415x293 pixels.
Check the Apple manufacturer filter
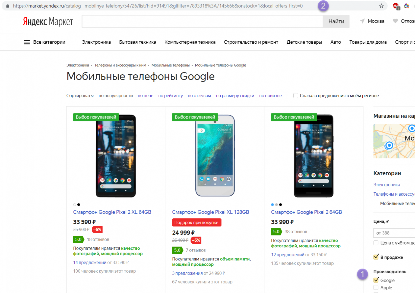pos(376,288)
